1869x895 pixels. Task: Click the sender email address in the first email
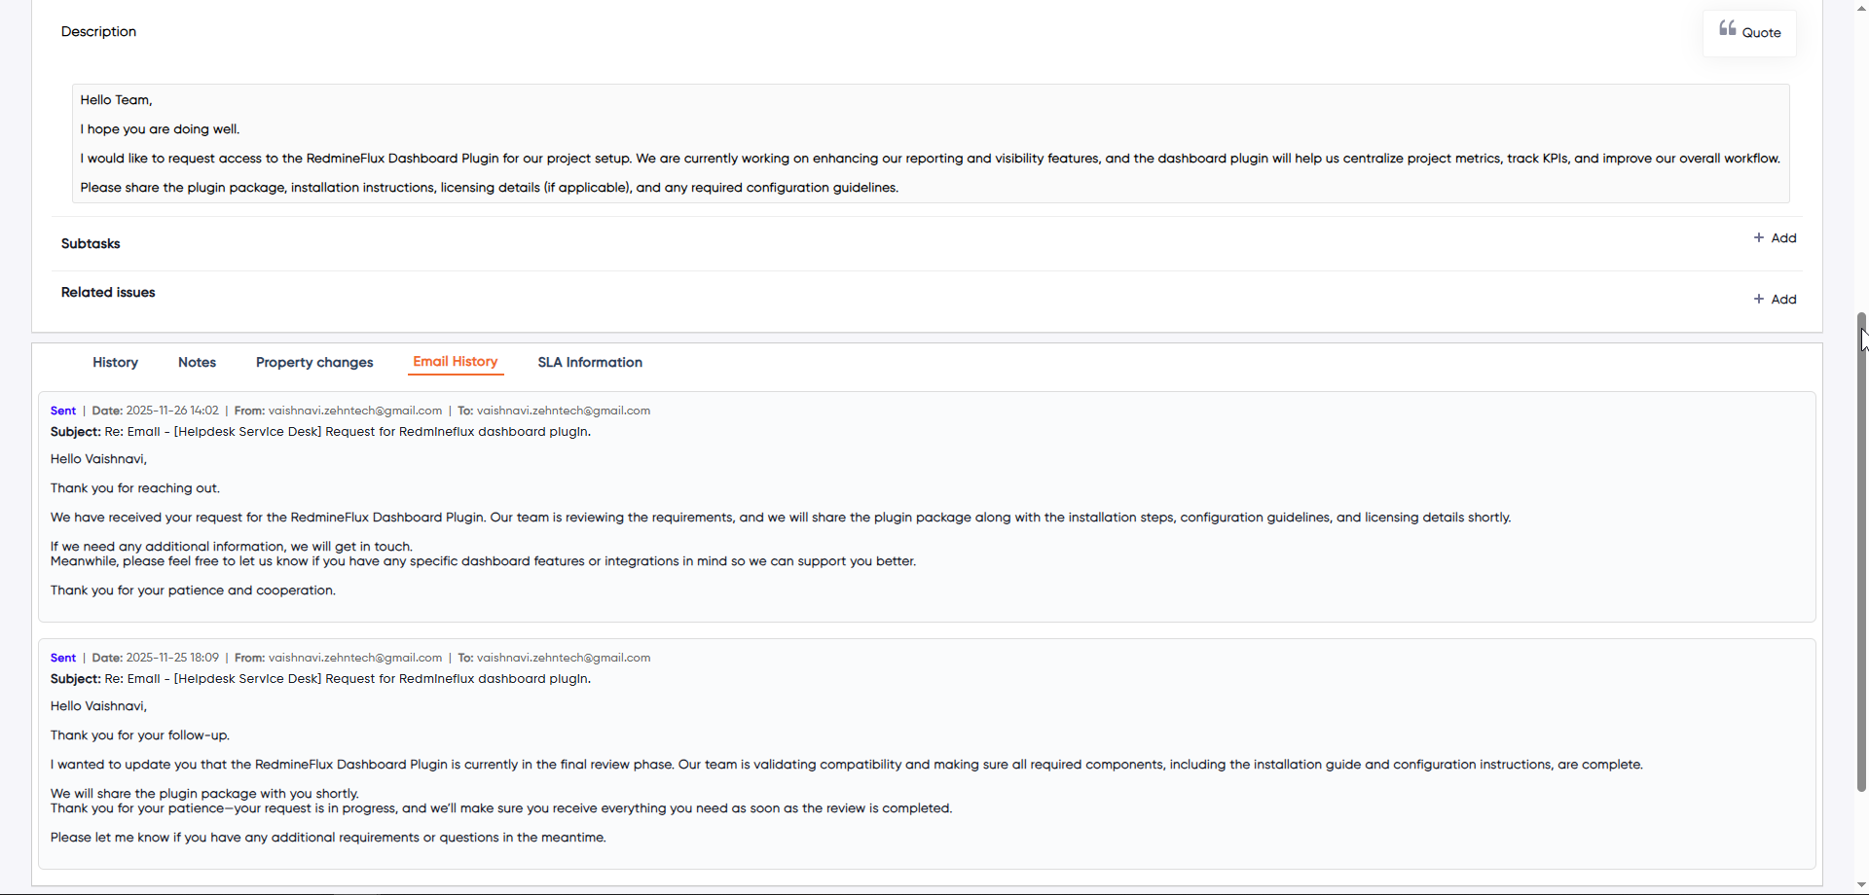pos(353,410)
